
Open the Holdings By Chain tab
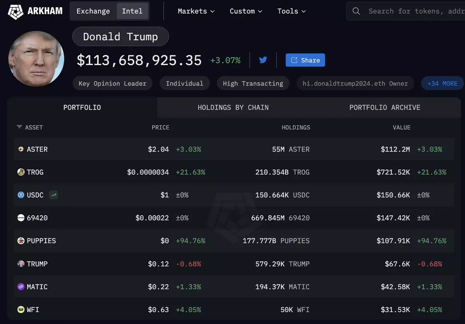(233, 108)
